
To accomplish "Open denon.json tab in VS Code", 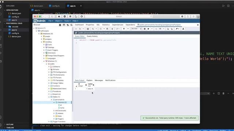I will coord(37,6).
